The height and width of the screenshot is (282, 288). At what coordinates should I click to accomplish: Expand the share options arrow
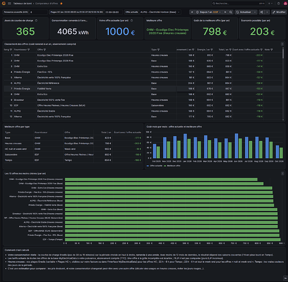coord(267,12)
